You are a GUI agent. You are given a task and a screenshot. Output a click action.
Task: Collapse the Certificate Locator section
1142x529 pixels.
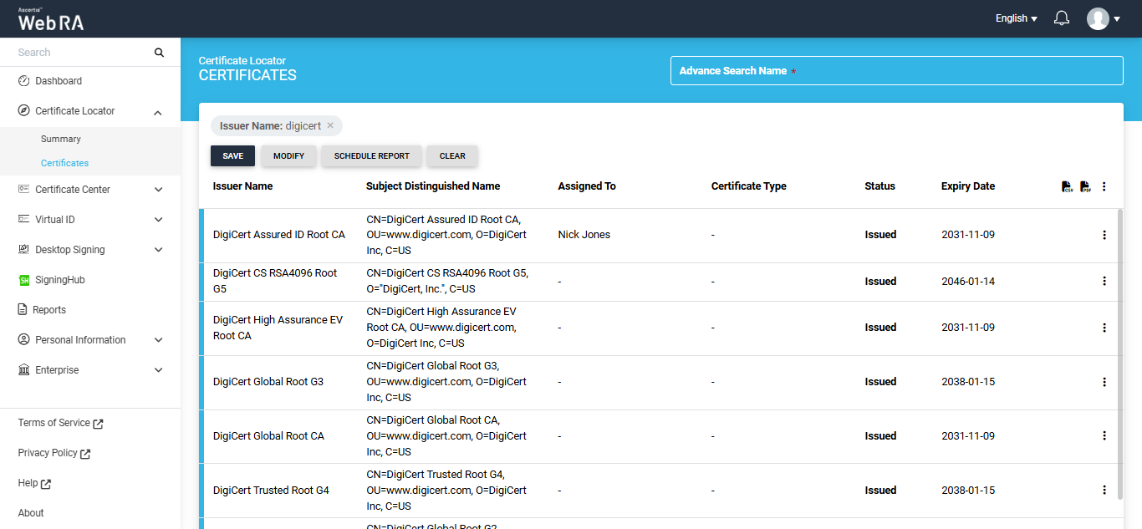[x=159, y=112]
